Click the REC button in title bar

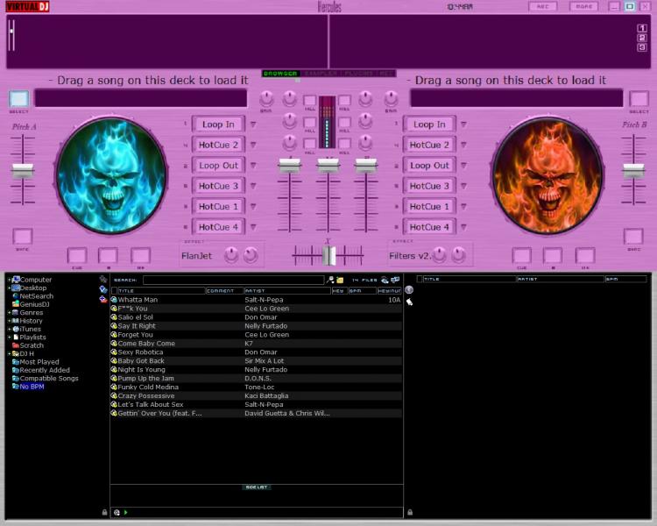coord(542,6)
